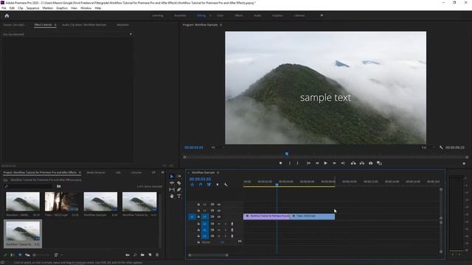Switch to the Effect Controls tab

43,25
